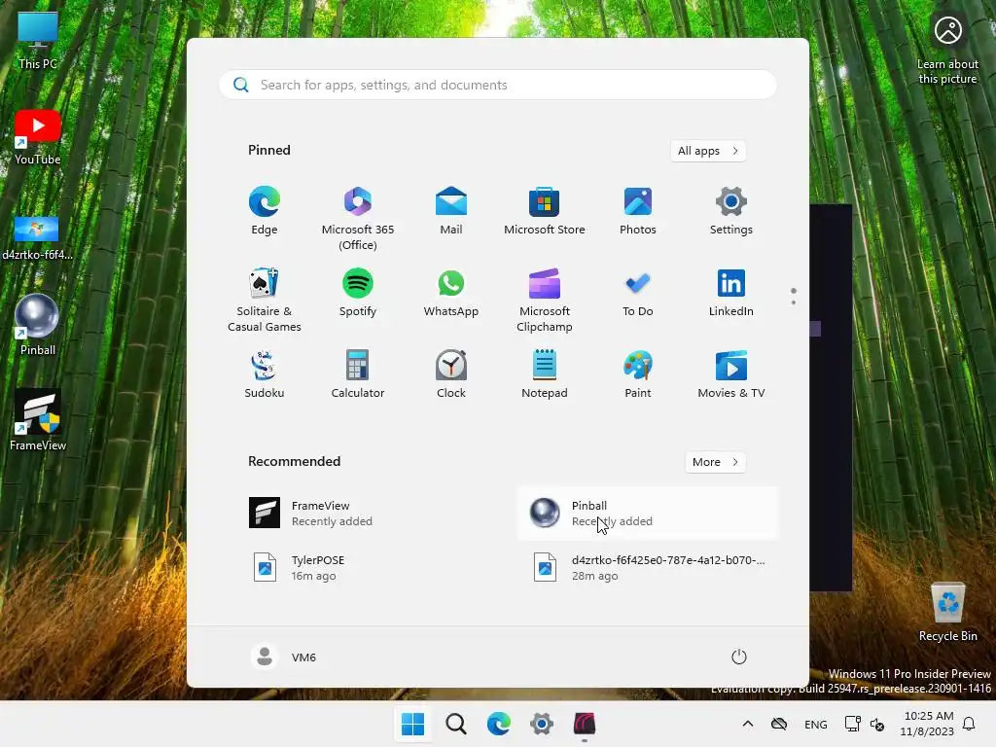Open Spotify from pinned apps
Screen dimensions: 996x747
358,292
